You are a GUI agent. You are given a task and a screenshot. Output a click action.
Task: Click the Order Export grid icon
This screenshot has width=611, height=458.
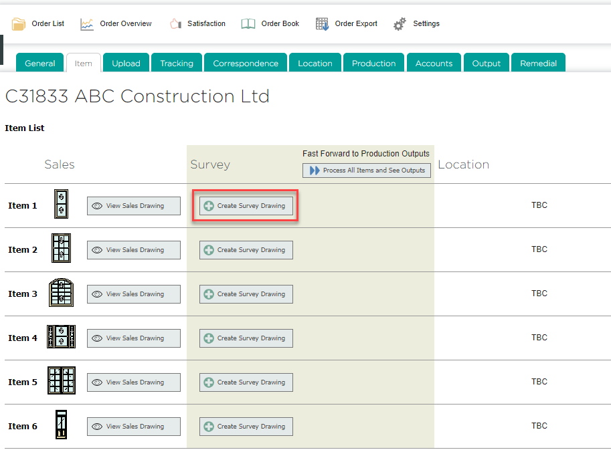tap(323, 24)
